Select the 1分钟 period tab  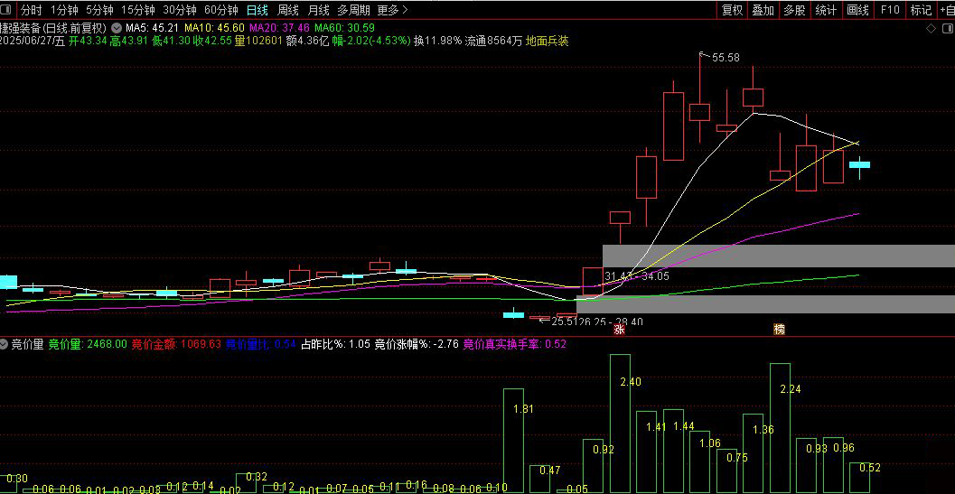click(x=64, y=10)
